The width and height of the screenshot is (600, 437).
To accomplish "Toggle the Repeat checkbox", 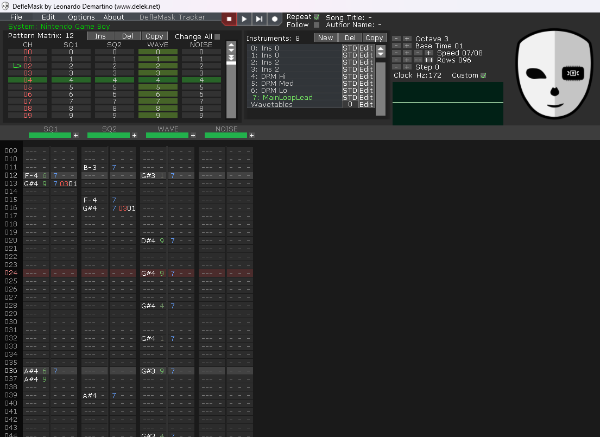I will 317,16.
